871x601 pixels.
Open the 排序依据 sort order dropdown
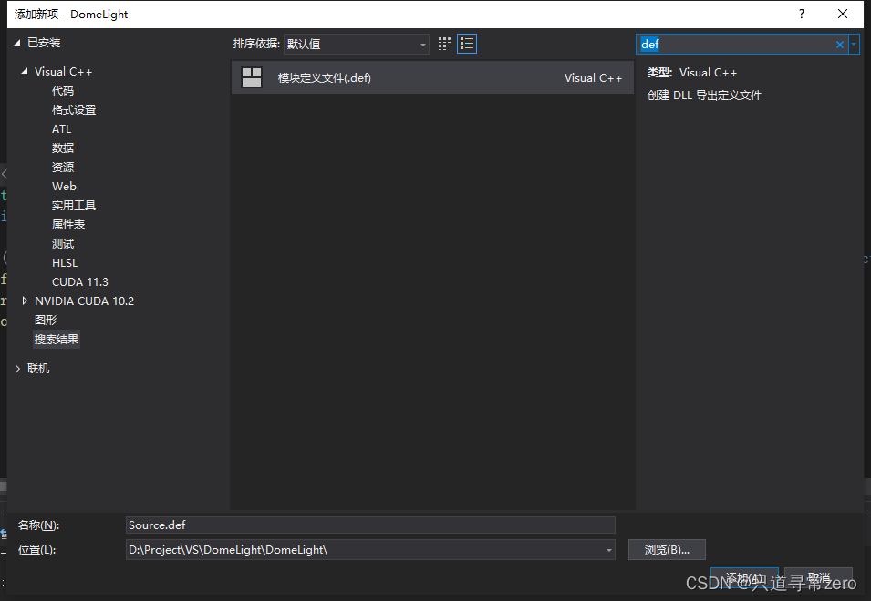click(422, 43)
